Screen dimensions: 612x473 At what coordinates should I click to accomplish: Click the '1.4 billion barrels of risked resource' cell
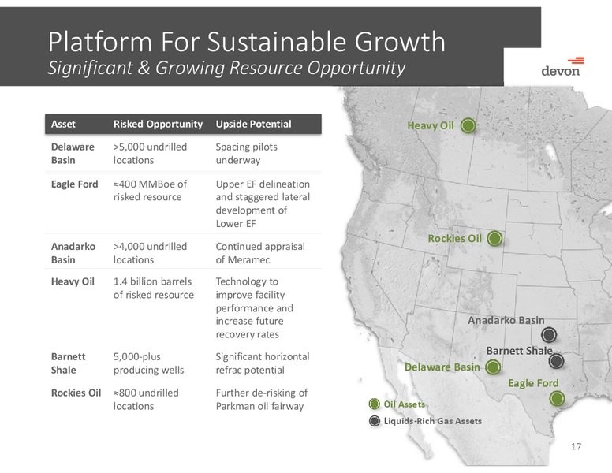[x=153, y=288]
